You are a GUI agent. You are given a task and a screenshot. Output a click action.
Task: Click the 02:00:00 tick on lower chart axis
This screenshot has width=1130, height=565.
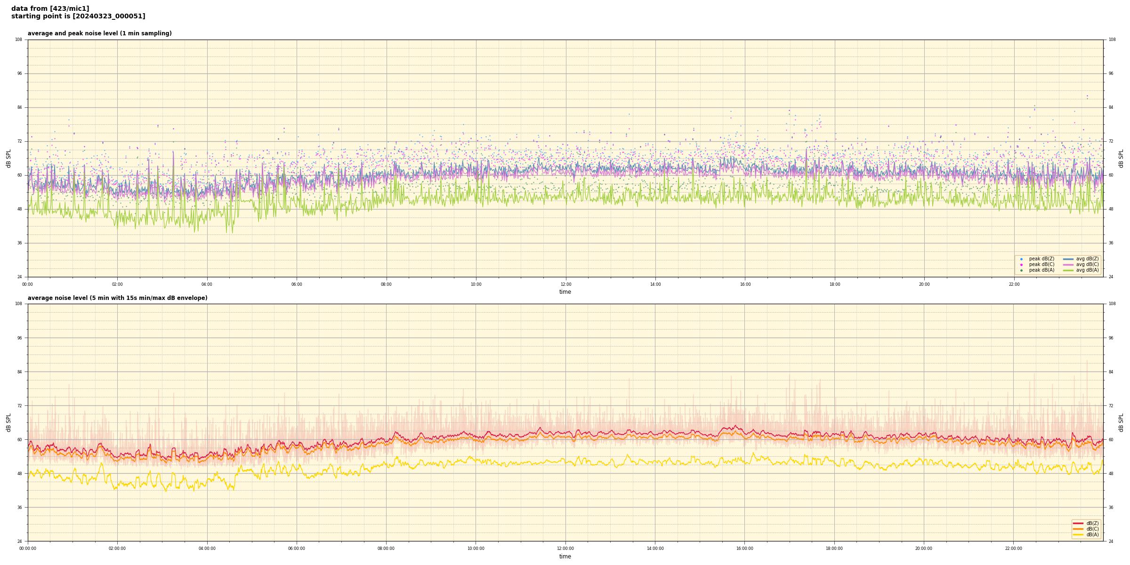(x=117, y=549)
